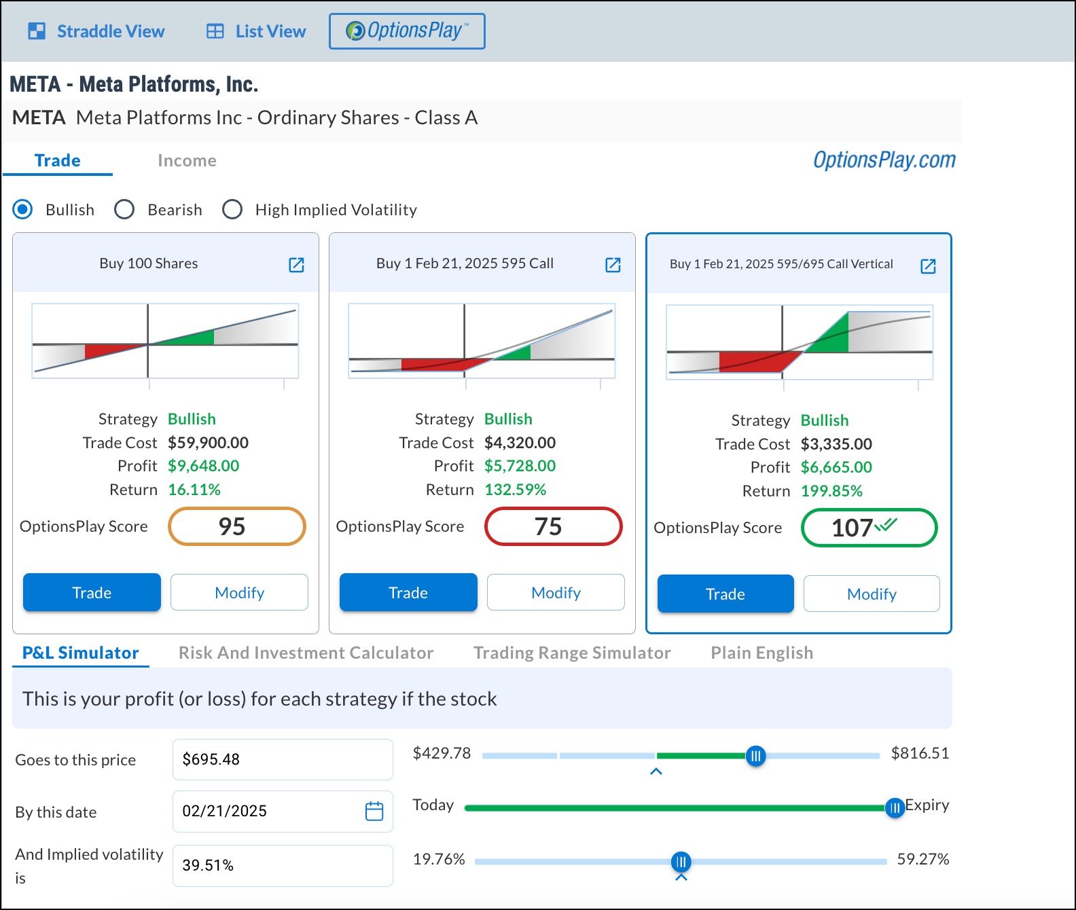The height and width of the screenshot is (910, 1076).
Task: Click the 132.59% return value
Action: tap(515, 490)
